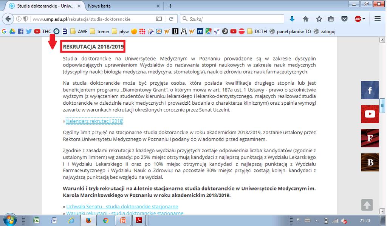The image size is (387, 226).
Task: Click the vertical scrollbar thumb
Action: pyautogui.click(x=382, y=105)
